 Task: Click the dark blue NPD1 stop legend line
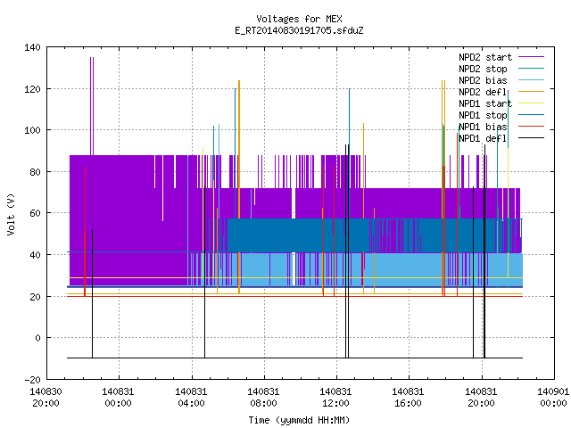point(532,115)
